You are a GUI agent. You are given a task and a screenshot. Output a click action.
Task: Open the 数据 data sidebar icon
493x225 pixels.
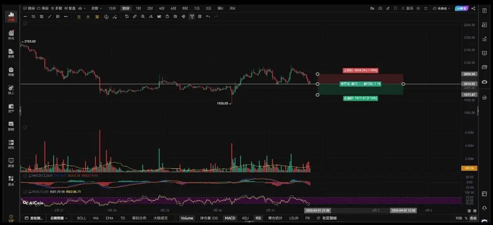coord(11,163)
